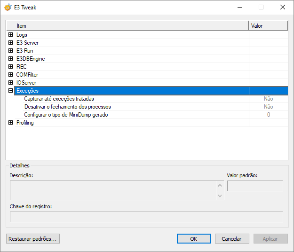Viewport: 294px width, 252px height.
Task: Select 'Configurar o tipo de MiniDump gerado'
Action: pos(66,115)
